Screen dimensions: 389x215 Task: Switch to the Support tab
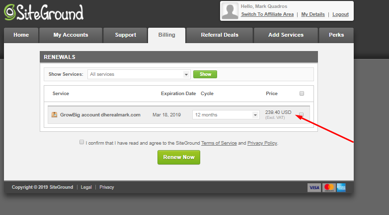[126, 35]
